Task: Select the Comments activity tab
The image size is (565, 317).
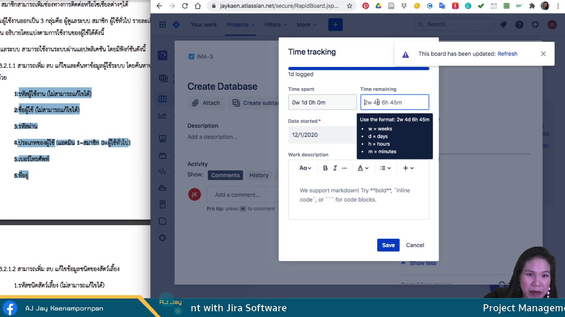Action: click(225, 175)
